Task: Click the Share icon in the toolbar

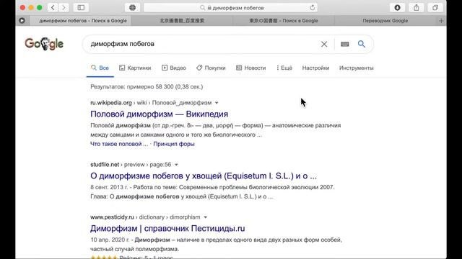Action: pyautogui.click(x=417, y=8)
